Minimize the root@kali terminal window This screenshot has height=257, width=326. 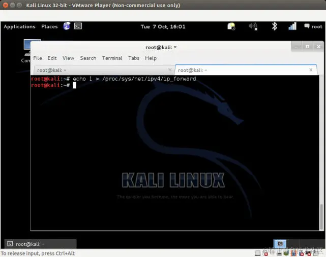click(x=297, y=47)
